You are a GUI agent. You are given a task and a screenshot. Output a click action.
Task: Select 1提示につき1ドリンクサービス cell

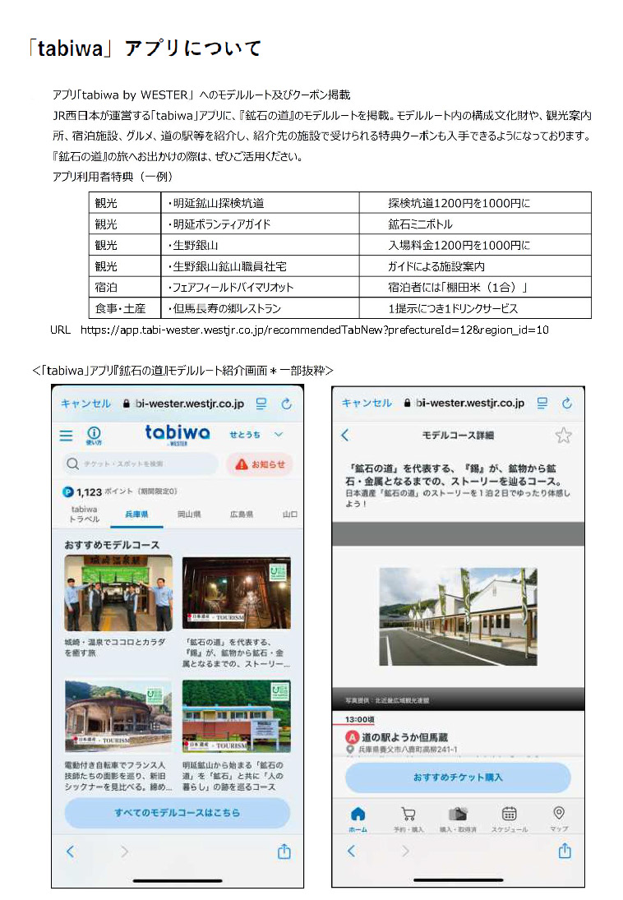[475, 308]
